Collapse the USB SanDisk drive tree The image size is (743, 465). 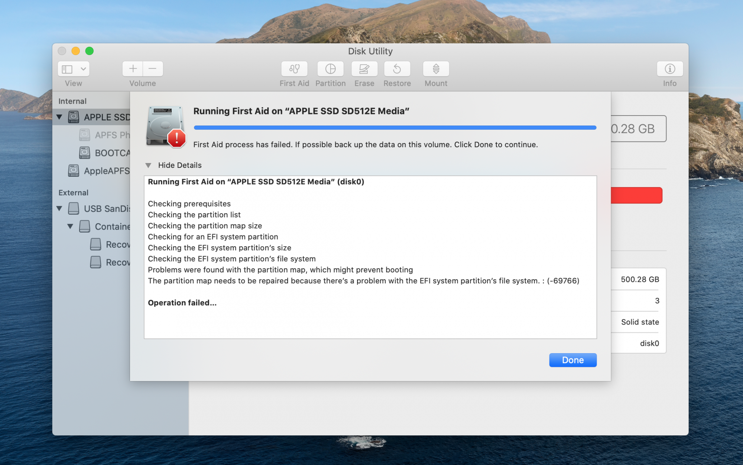tap(59, 208)
